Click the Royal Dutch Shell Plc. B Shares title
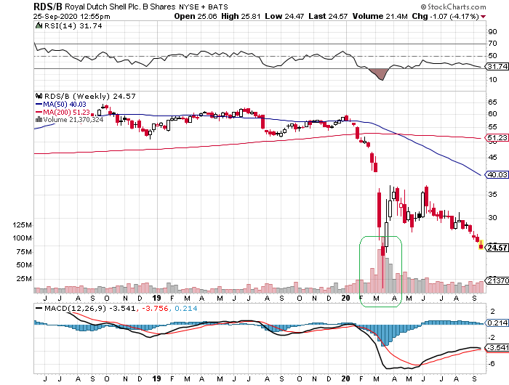Screen dimensions: 509x385 coord(120,7)
